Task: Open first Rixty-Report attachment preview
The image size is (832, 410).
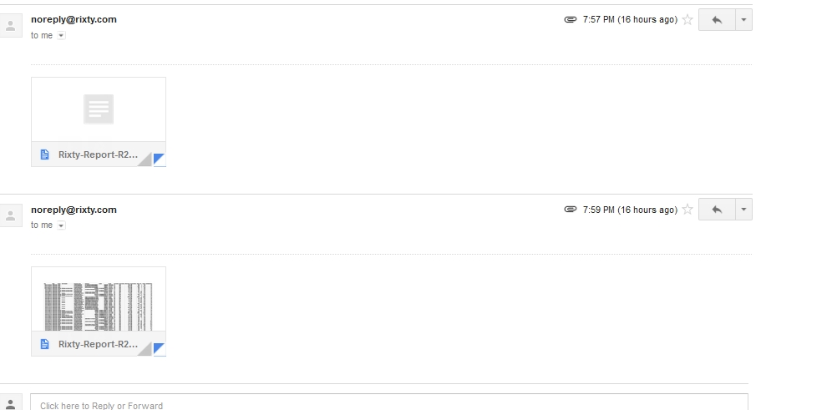Action: 98,110
